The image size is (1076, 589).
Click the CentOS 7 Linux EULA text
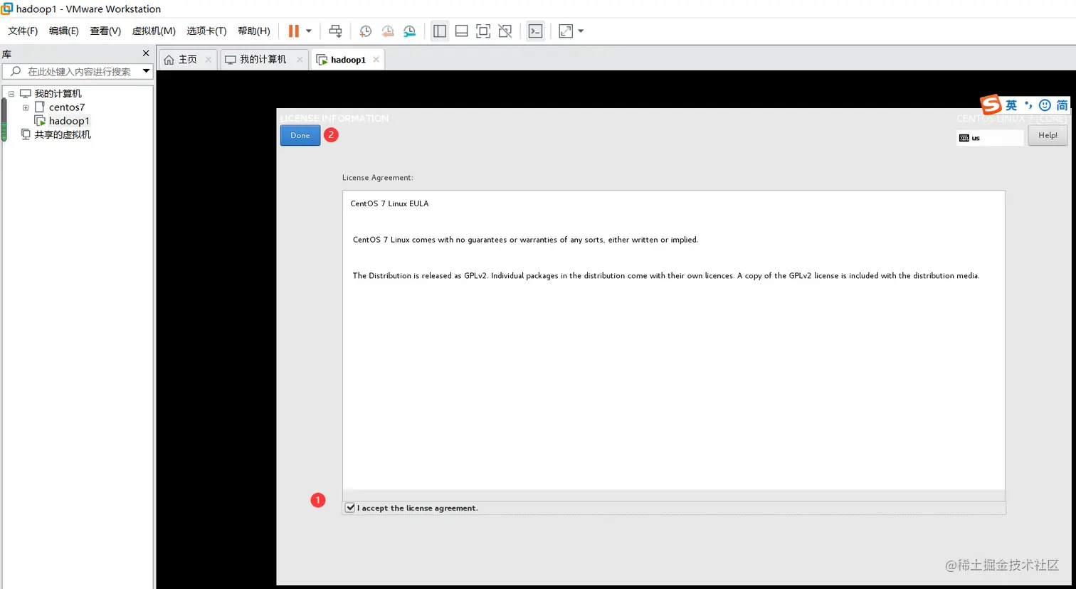pyautogui.click(x=389, y=203)
